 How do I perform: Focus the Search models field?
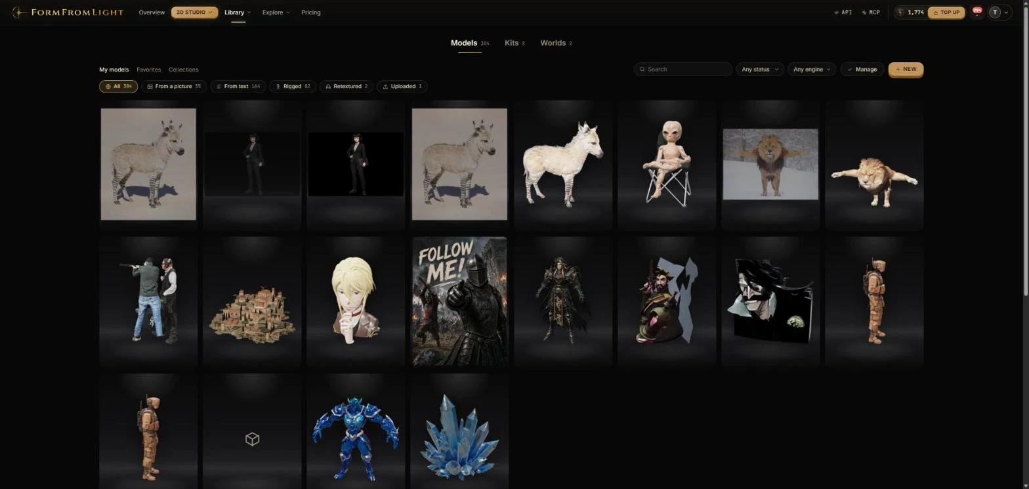682,69
